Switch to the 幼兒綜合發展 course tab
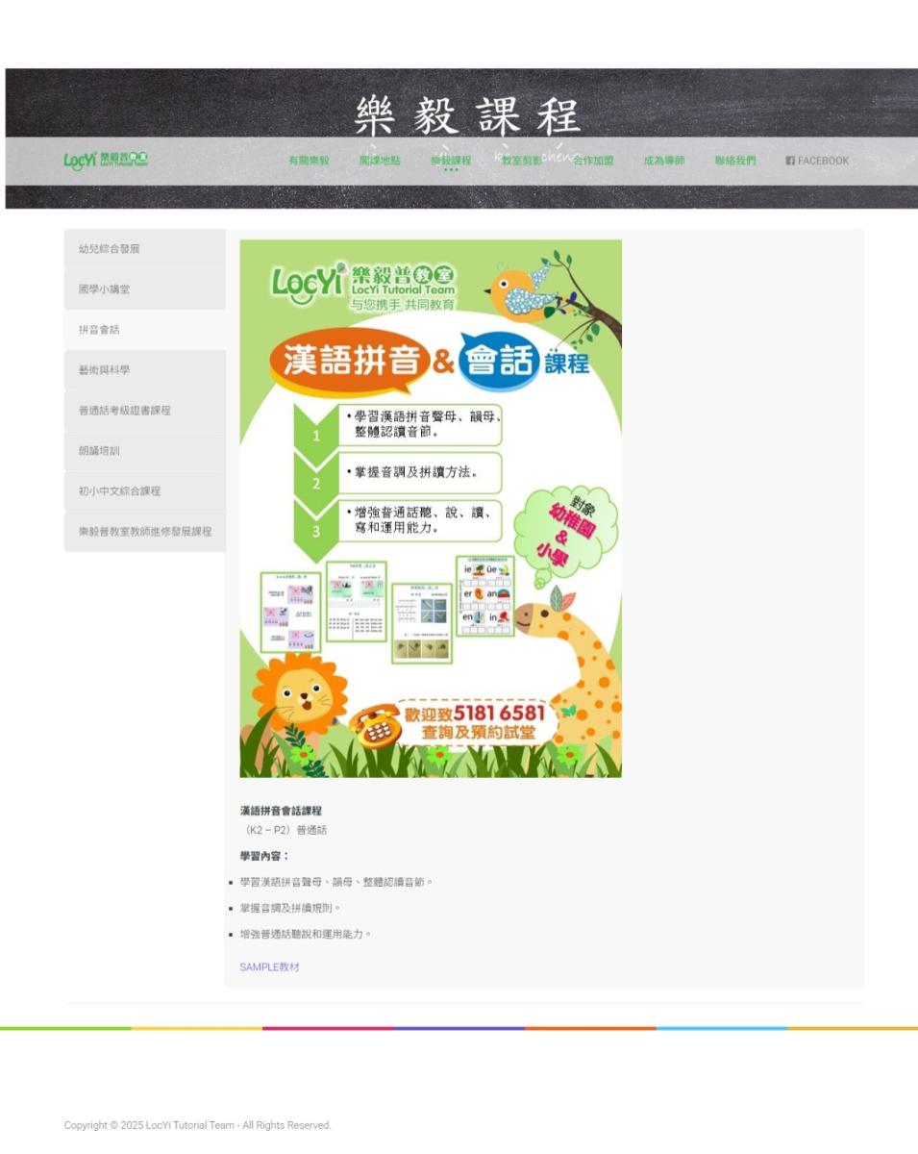 click(x=144, y=249)
